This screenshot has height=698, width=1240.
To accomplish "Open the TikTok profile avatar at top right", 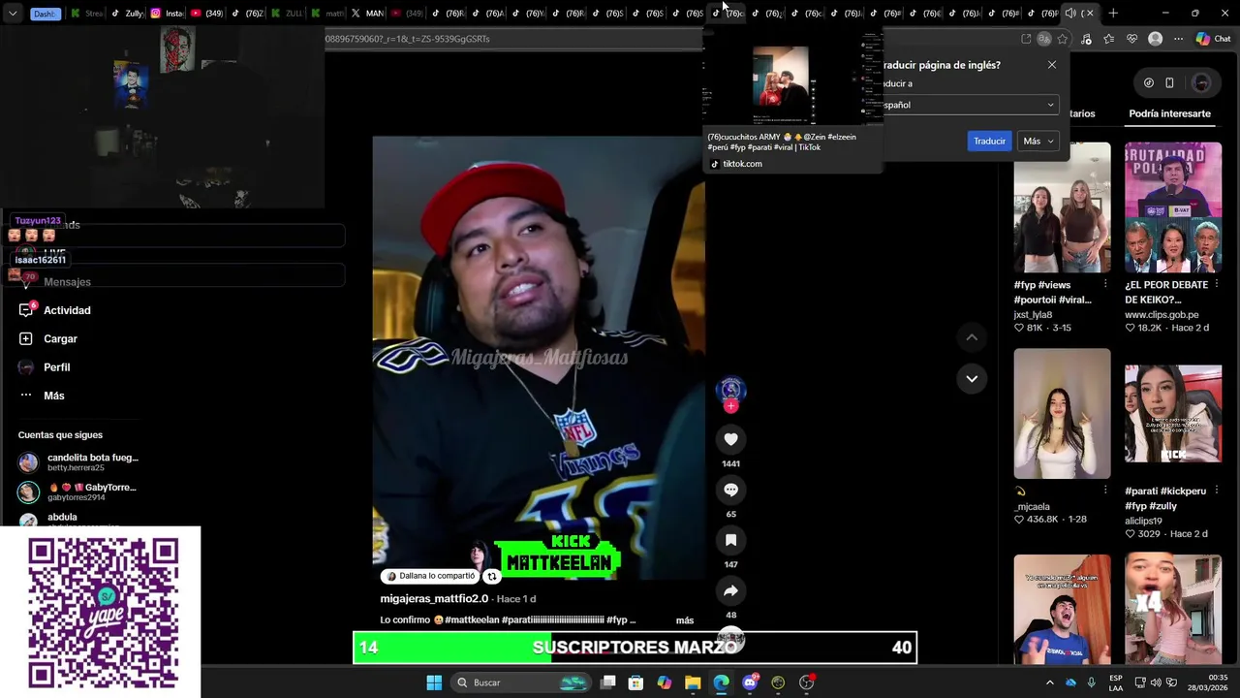I will point(1201,82).
